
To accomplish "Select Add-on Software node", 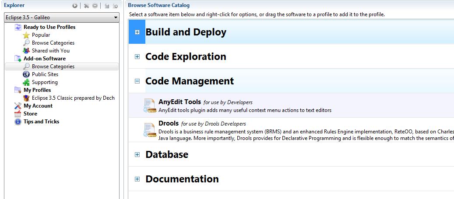I will [x=45, y=59].
